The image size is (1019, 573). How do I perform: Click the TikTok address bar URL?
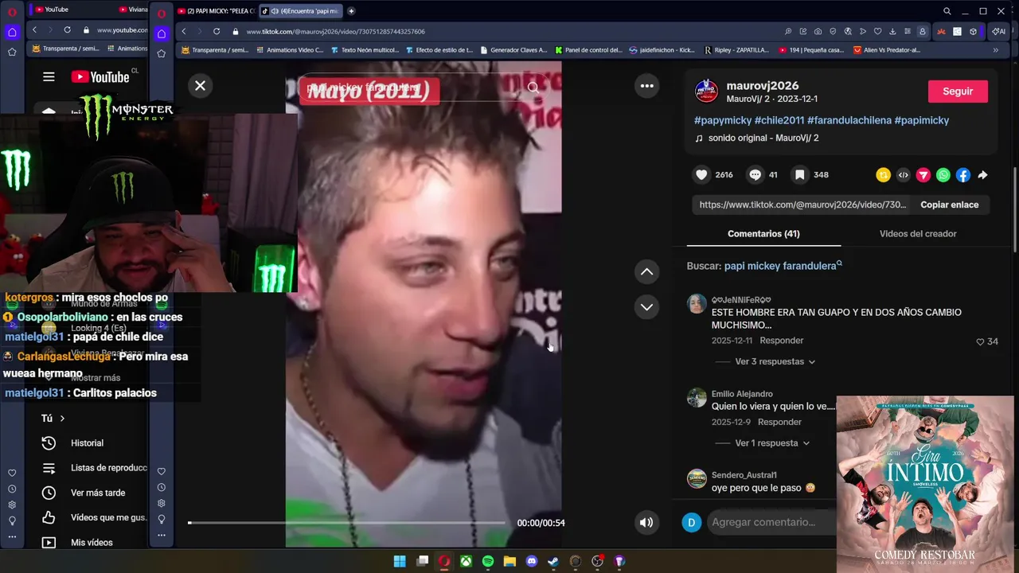pyautogui.click(x=336, y=31)
